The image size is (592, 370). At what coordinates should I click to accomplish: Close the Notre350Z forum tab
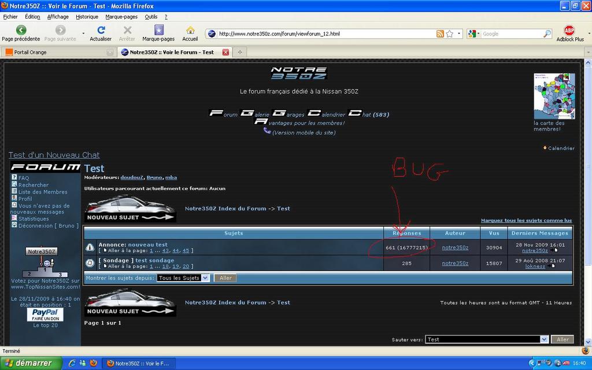pos(225,52)
